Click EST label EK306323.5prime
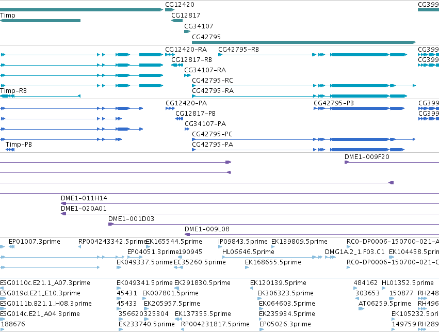This screenshot has width=439, height=332. pyautogui.click(x=286, y=294)
